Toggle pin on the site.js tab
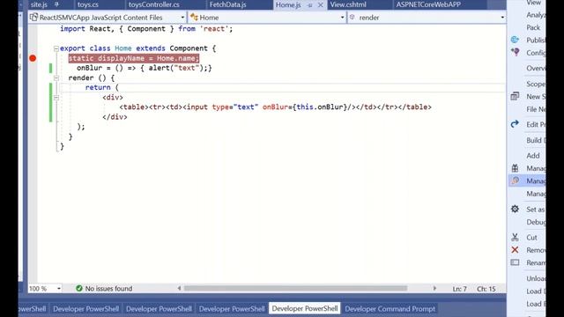 [x=56, y=4]
